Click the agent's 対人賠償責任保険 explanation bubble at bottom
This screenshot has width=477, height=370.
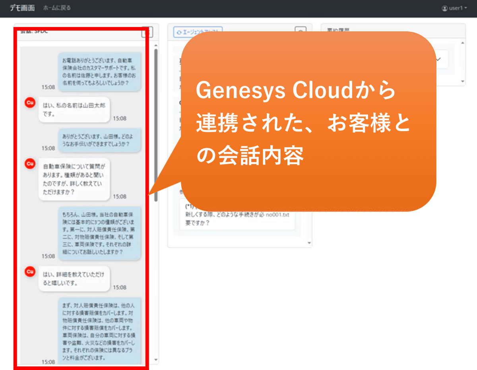coord(99,331)
